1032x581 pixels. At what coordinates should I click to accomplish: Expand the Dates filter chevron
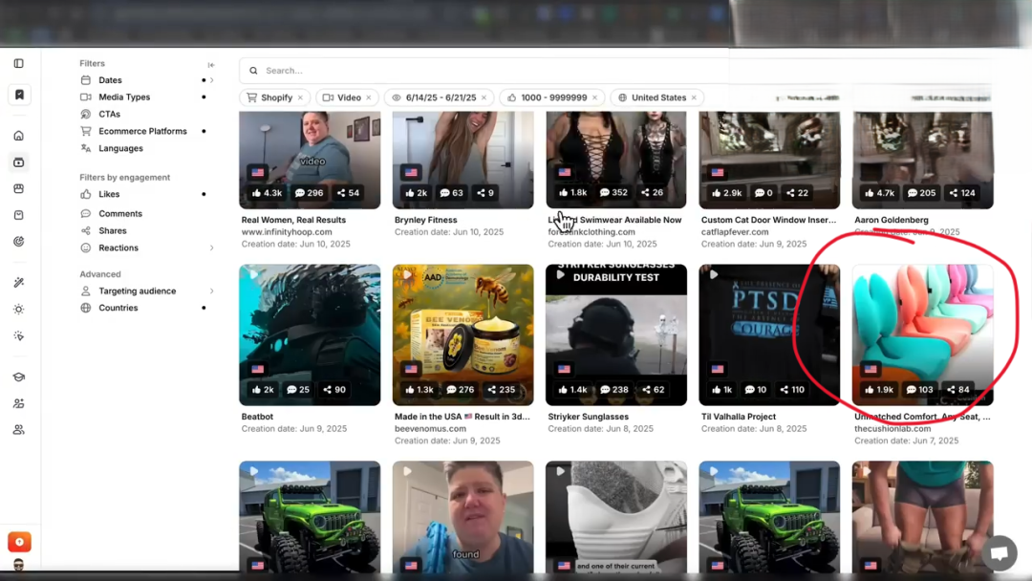[x=212, y=80]
